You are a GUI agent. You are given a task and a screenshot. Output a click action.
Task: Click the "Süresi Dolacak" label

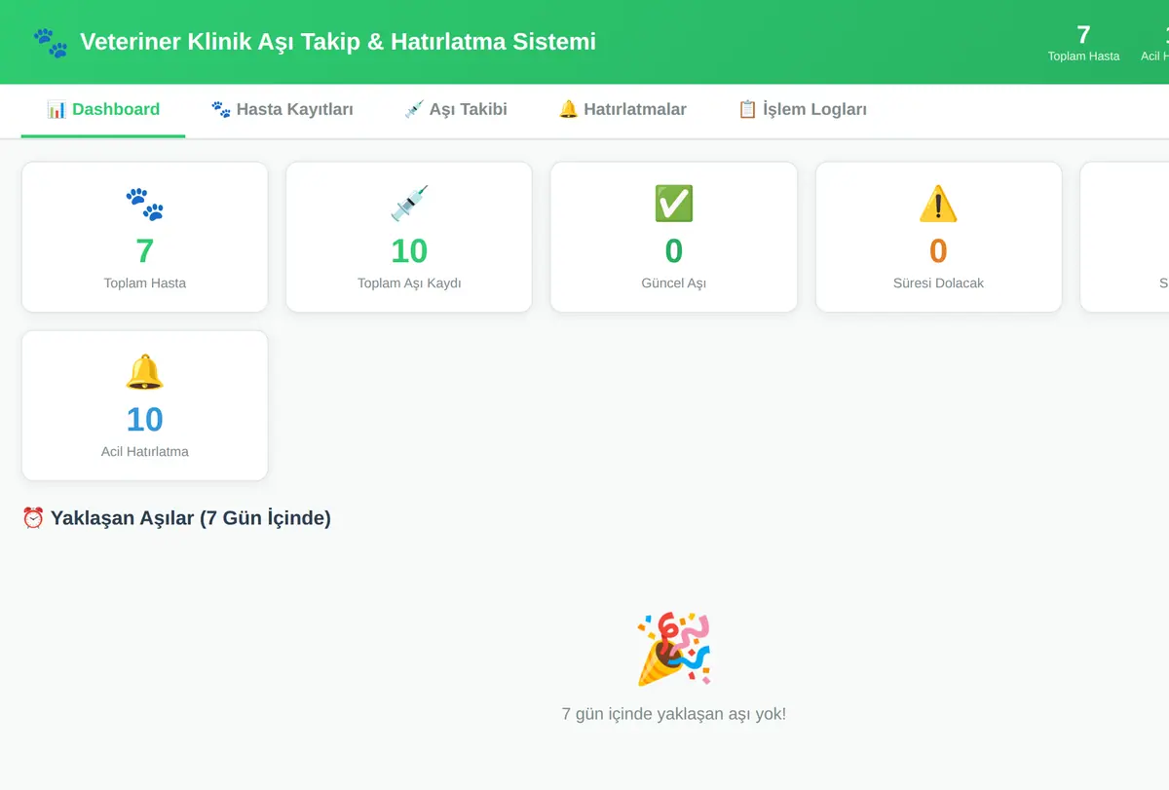pyautogui.click(x=938, y=283)
